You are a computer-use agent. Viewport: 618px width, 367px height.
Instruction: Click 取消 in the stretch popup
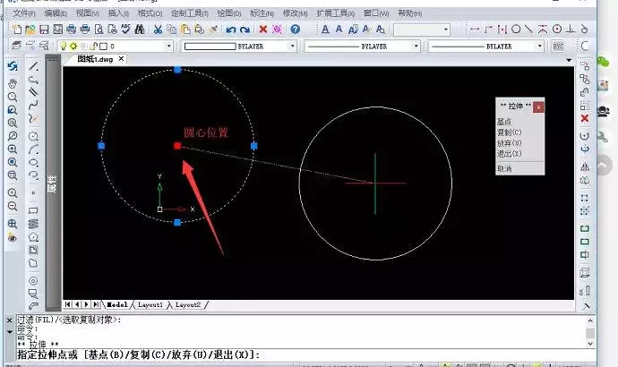504,168
